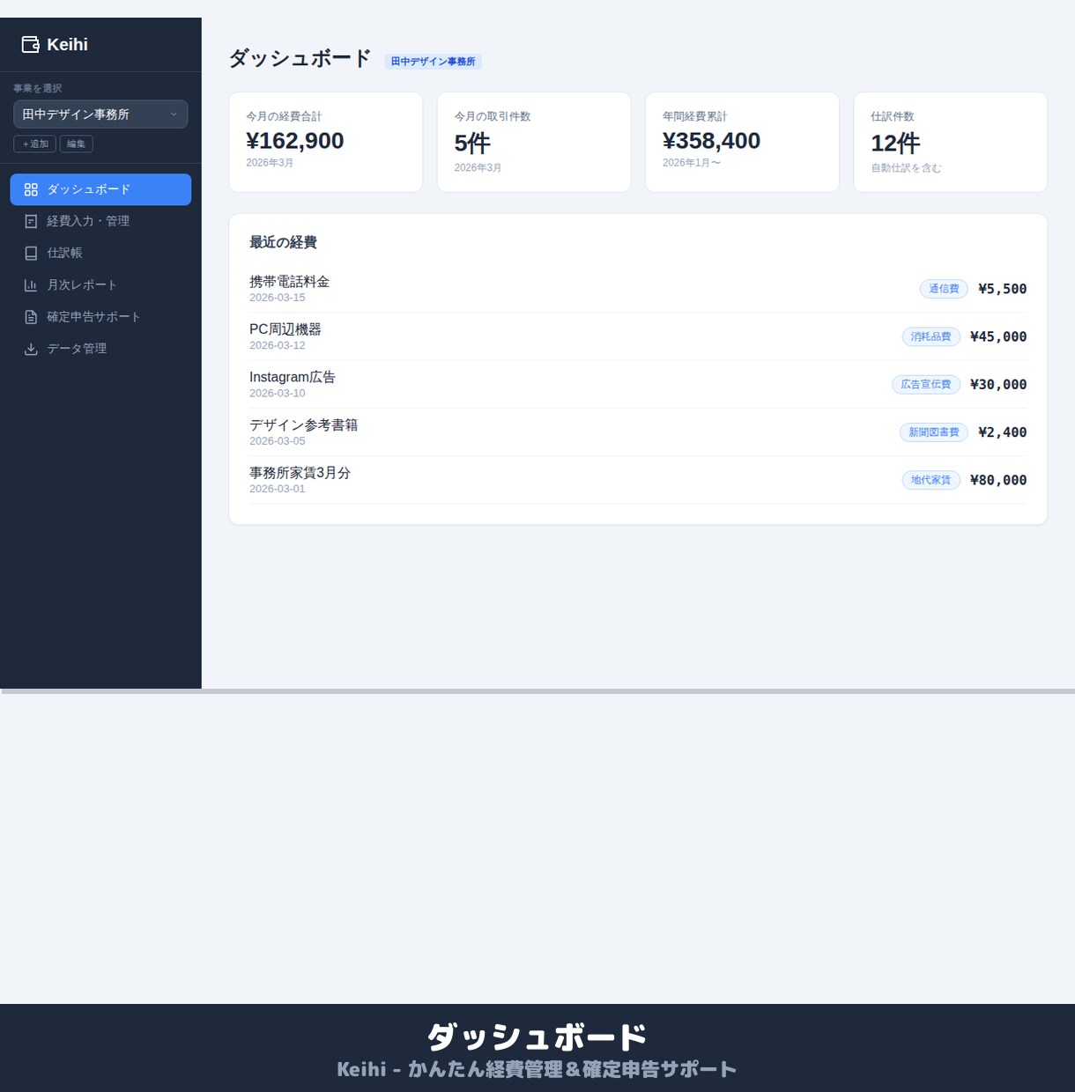Click the 広告宣伝費 category tag
This screenshot has width=1075, height=1092.
(926, 384)
